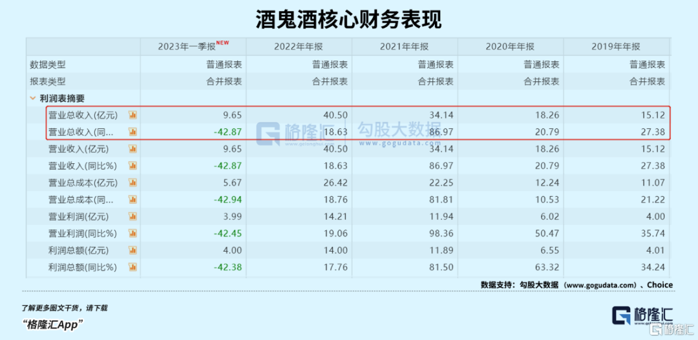This screenshot has height=340, width=698.
Task: Click the 14.21 operating profit cell
Action: click(336, 216)
